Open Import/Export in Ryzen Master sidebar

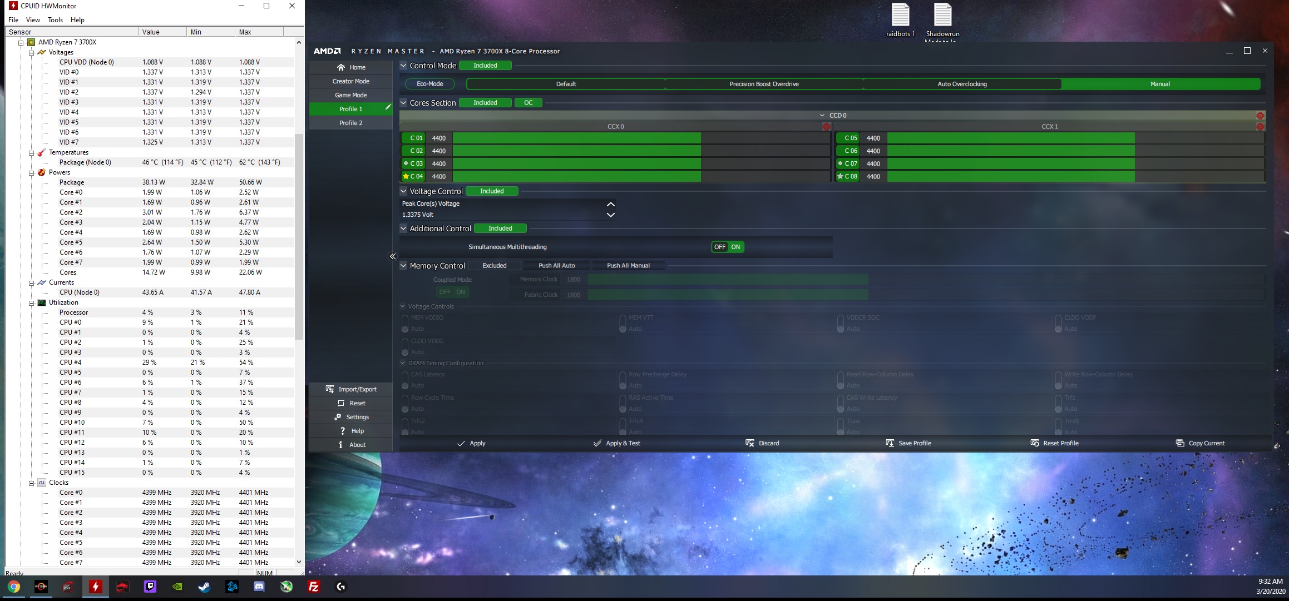tap(351, 389)
